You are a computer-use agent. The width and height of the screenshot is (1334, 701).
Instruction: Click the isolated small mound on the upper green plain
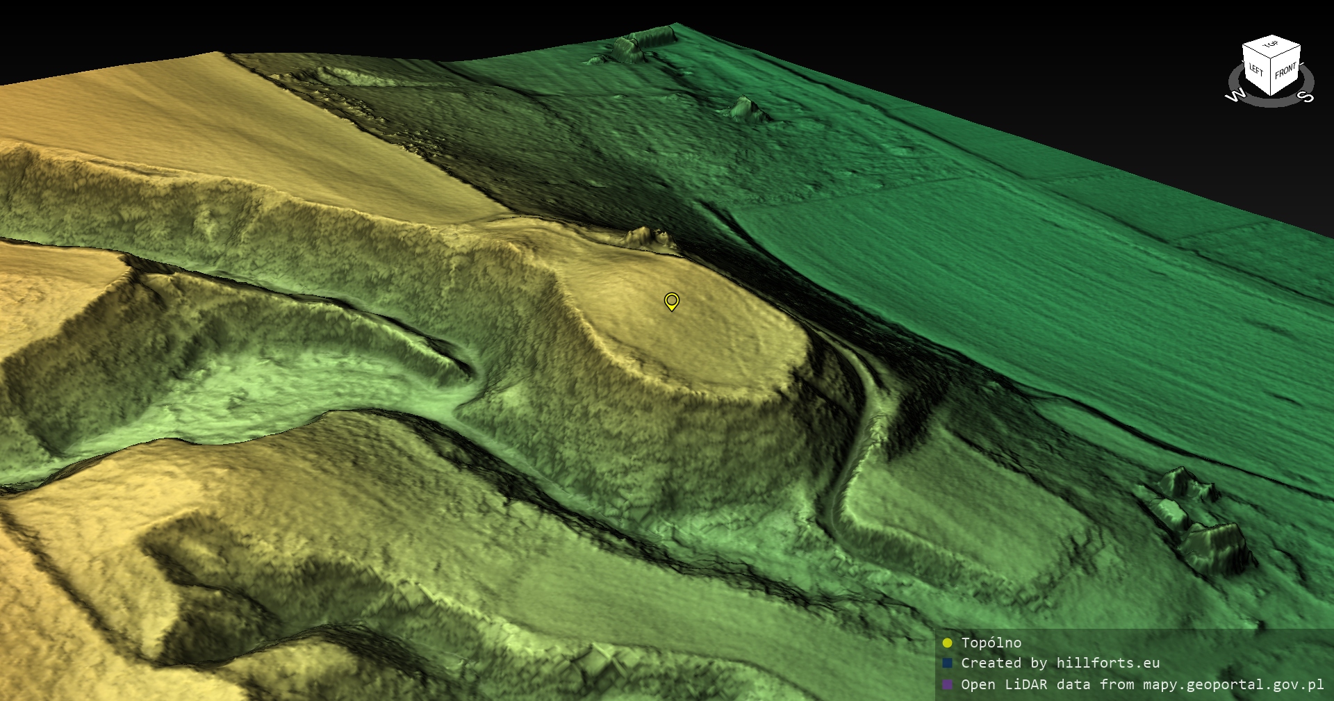(743, 108)
